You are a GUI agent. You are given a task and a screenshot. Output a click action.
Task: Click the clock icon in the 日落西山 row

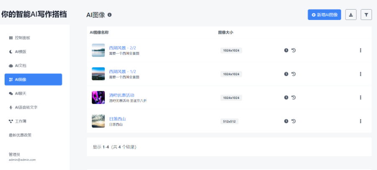pyautogui.click(x=286, y=121)
